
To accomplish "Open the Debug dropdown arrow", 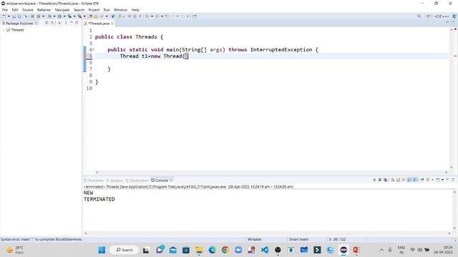I will (x=54, y=16).
